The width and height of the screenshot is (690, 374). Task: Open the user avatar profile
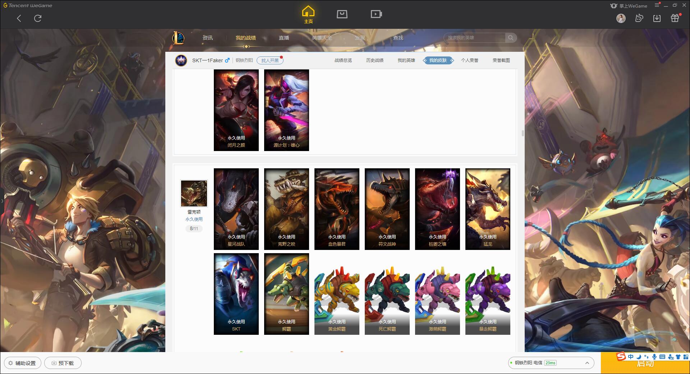(621, 18)
